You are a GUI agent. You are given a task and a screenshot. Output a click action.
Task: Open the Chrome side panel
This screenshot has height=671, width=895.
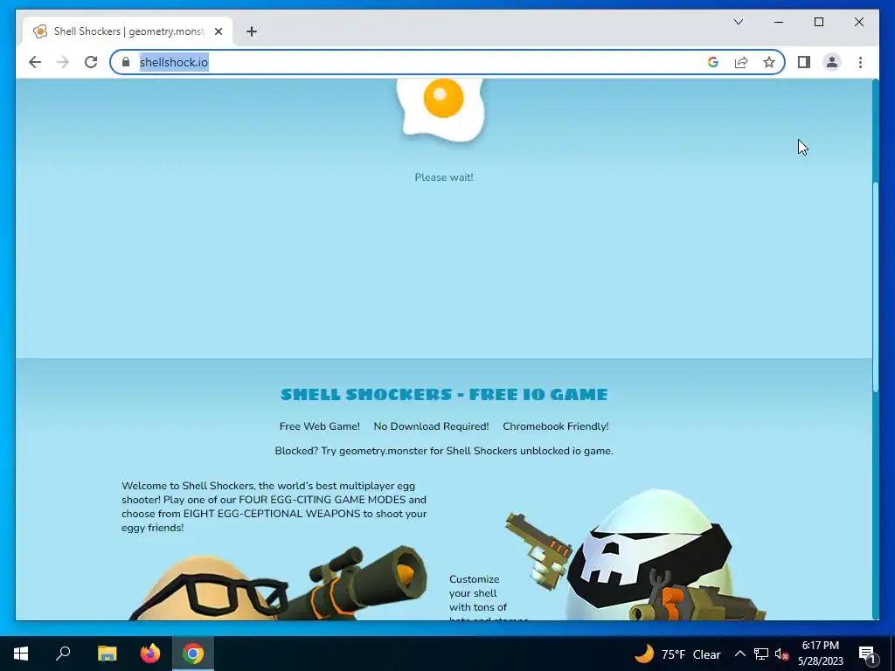click(804, 62)
